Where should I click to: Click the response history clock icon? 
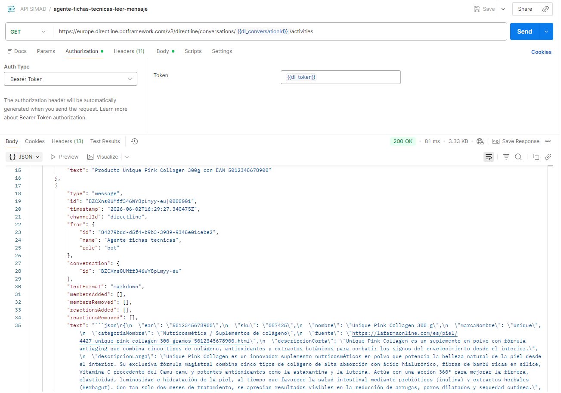coord(134,141)
